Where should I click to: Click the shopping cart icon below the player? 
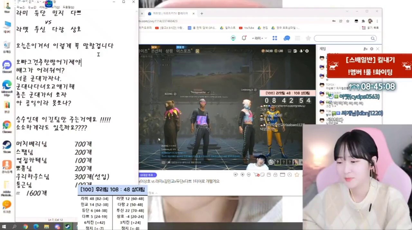257,175
